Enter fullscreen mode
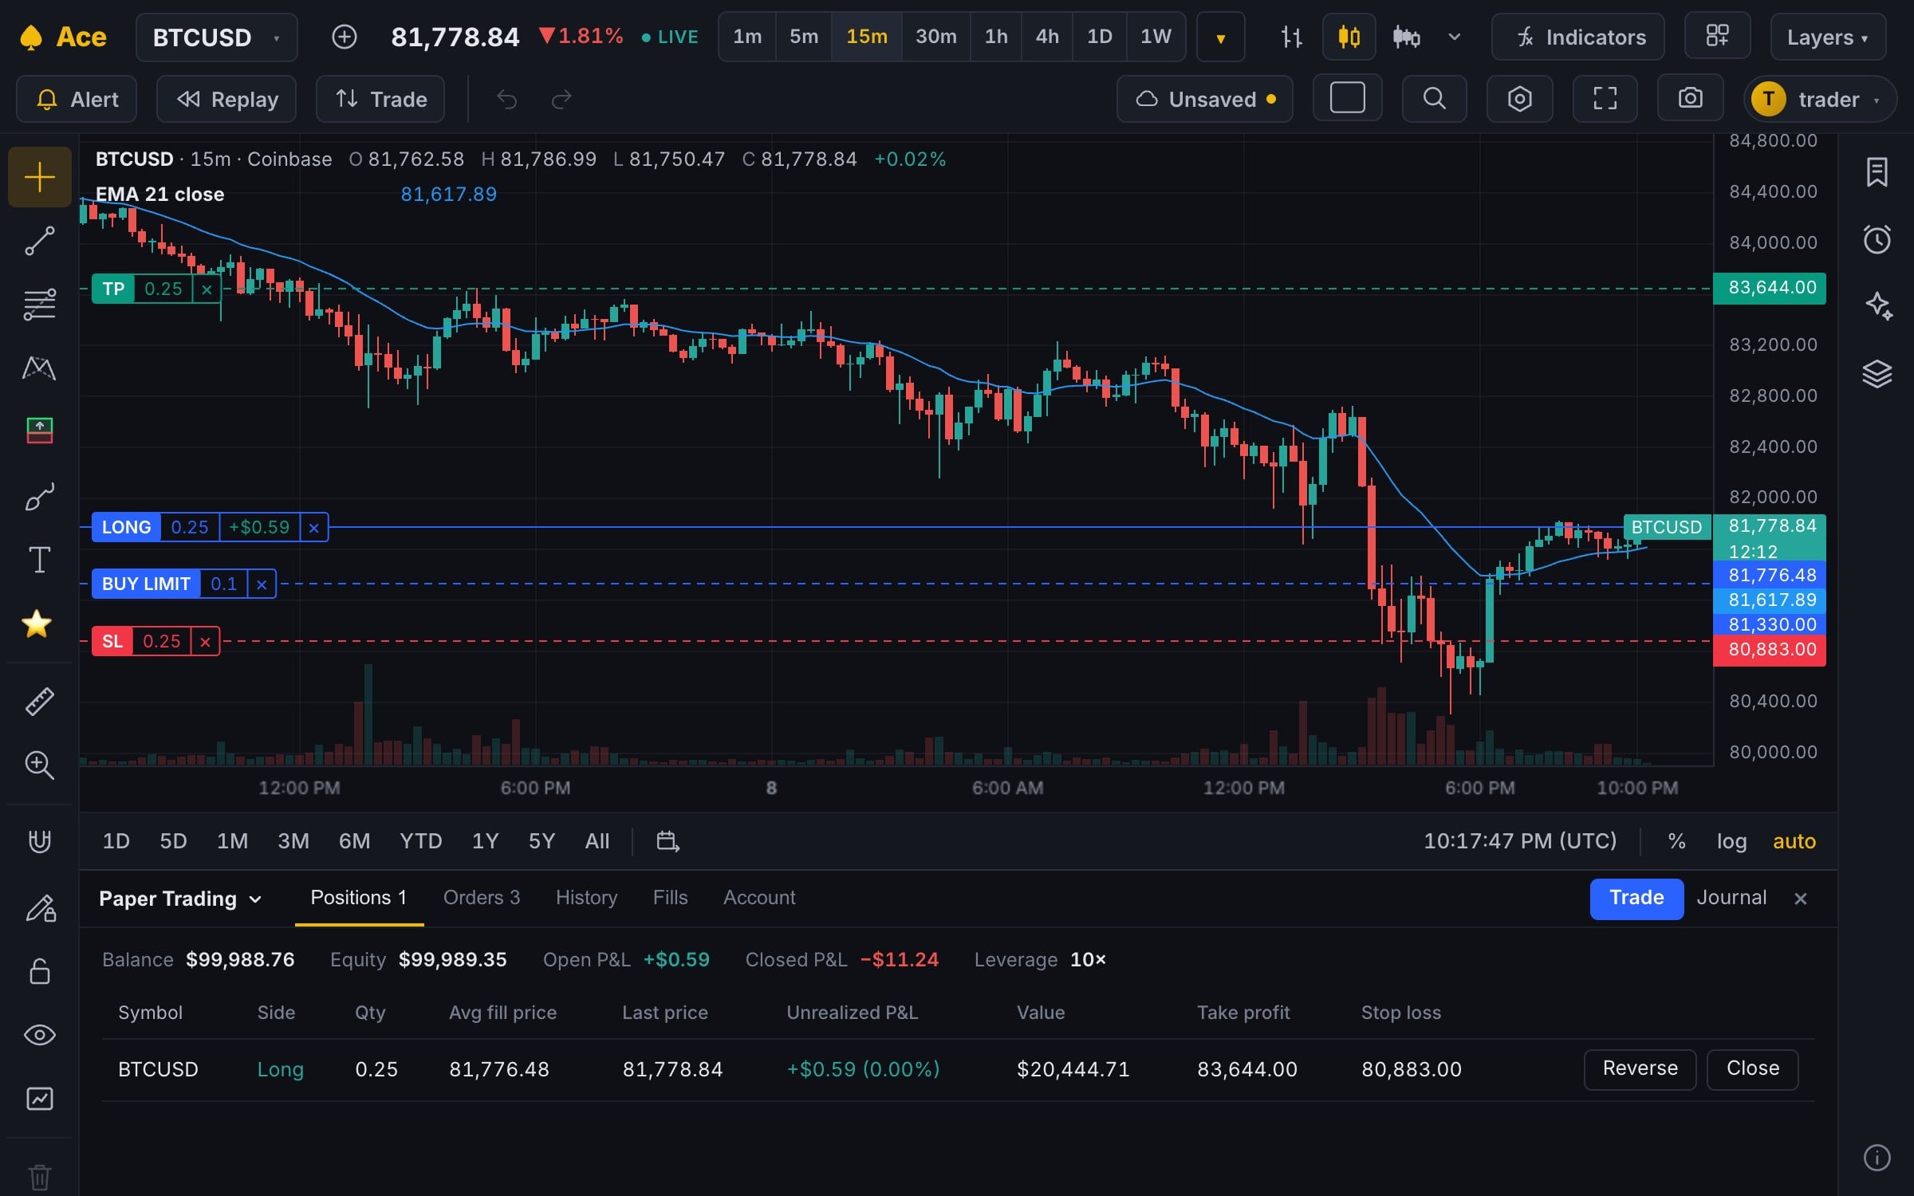The width and height of the screenshot is (1914, 1196). pyautogui.click(x=1605, y=99)
